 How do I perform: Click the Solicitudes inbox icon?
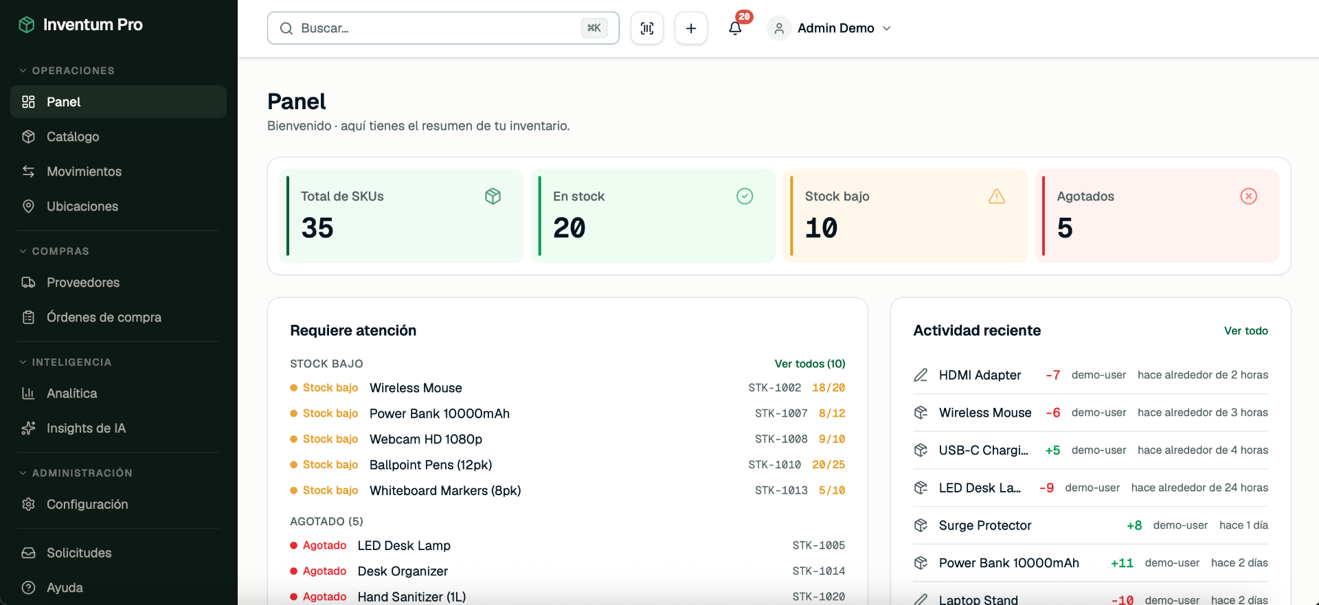point(28,553)
